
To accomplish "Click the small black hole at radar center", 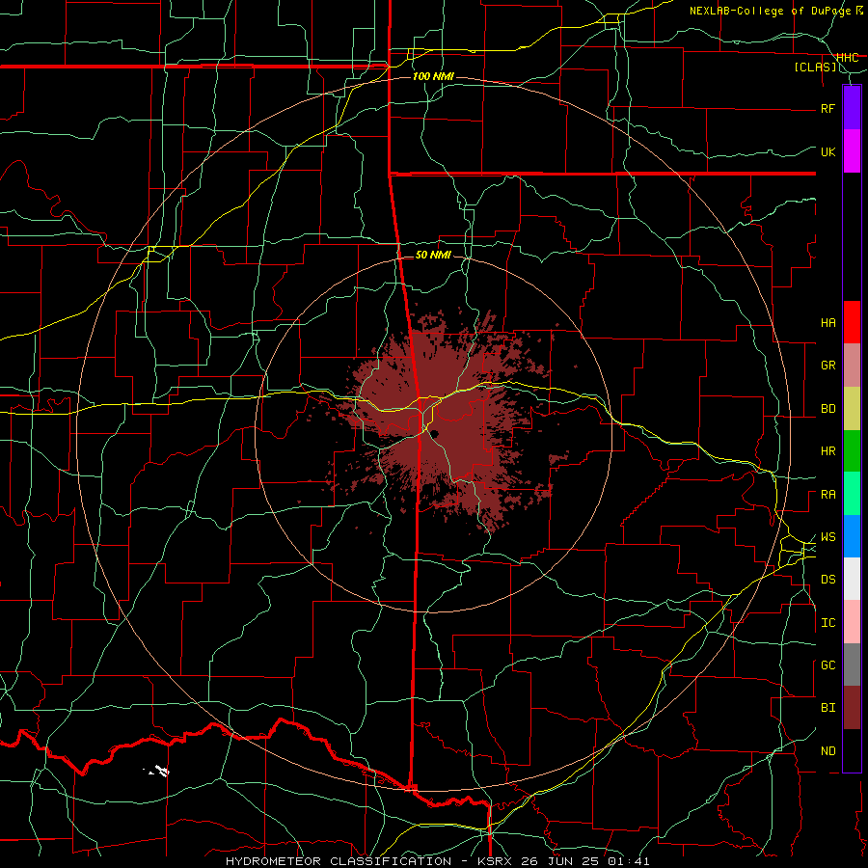I will point(435,434).
